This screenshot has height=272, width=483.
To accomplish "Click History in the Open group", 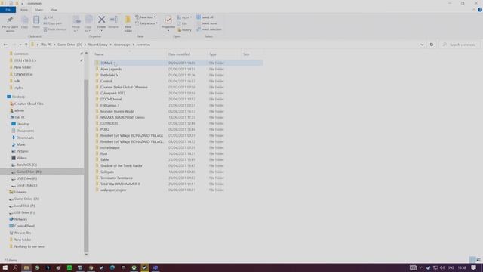I will point(184,30).
